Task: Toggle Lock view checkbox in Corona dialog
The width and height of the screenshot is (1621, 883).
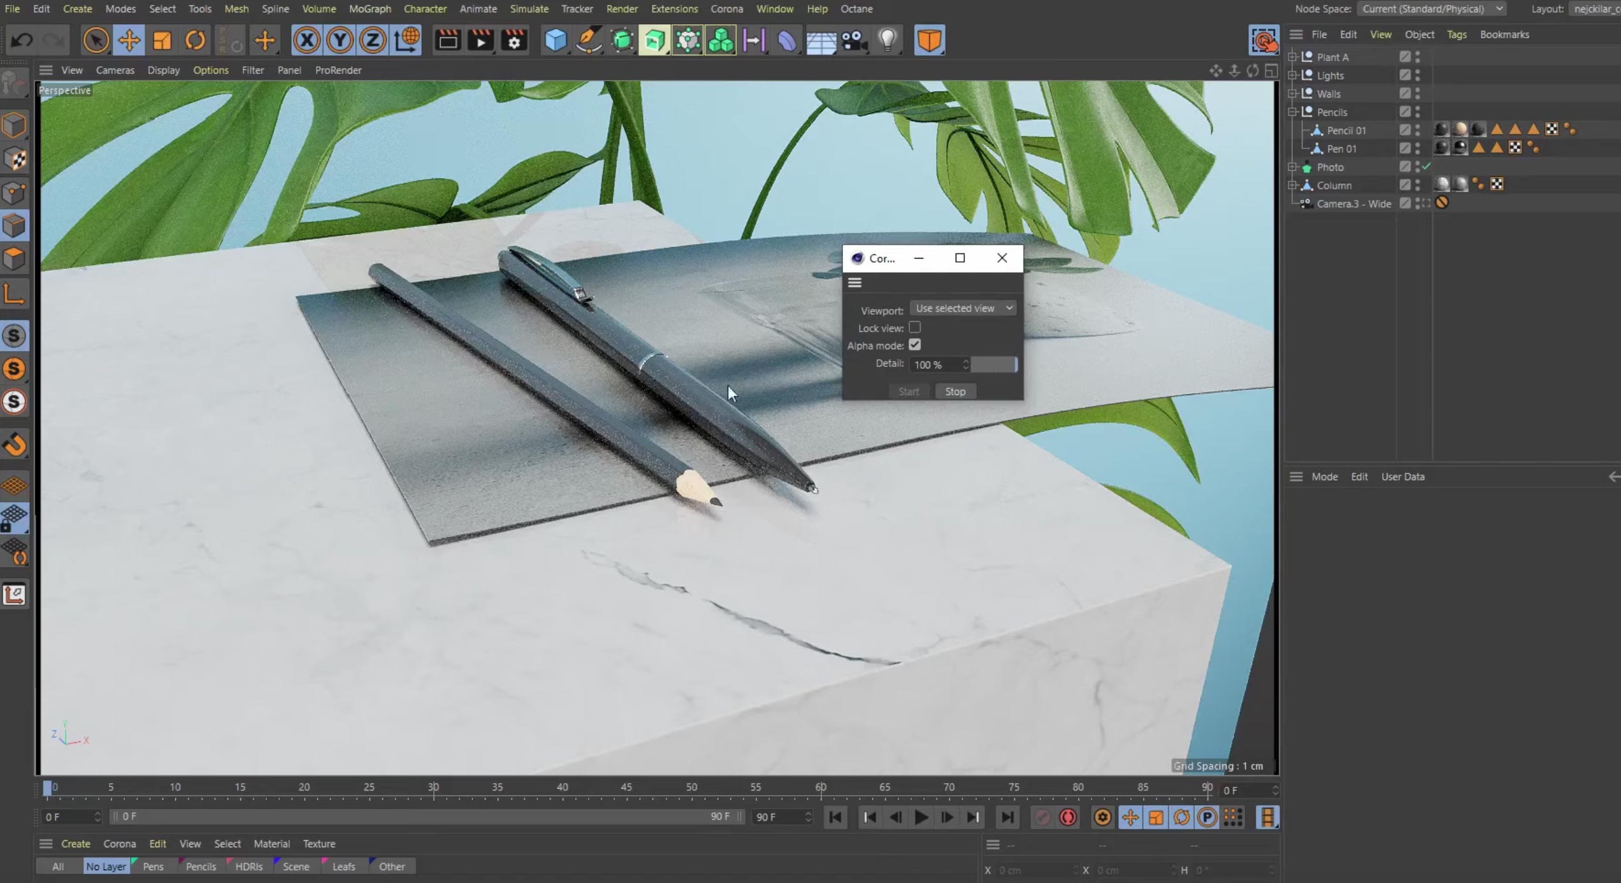Action: 914,327
